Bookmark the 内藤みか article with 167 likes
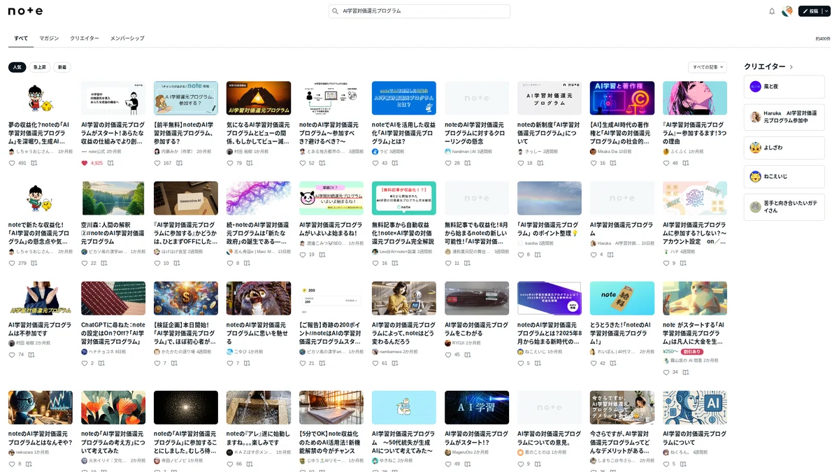The image size is (839, 472). [179, 163]
